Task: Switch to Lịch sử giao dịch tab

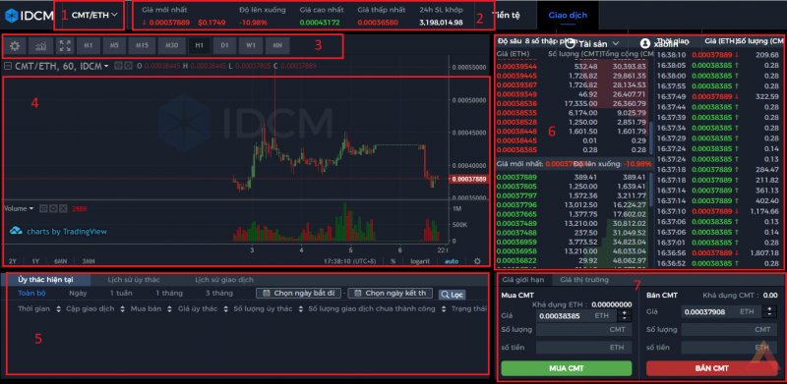Action: tap(224, 280)
